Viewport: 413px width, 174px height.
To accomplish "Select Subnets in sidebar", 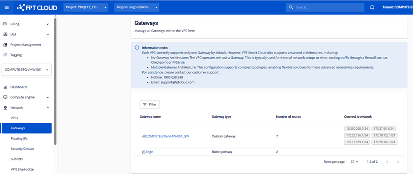I will point(17,159).
